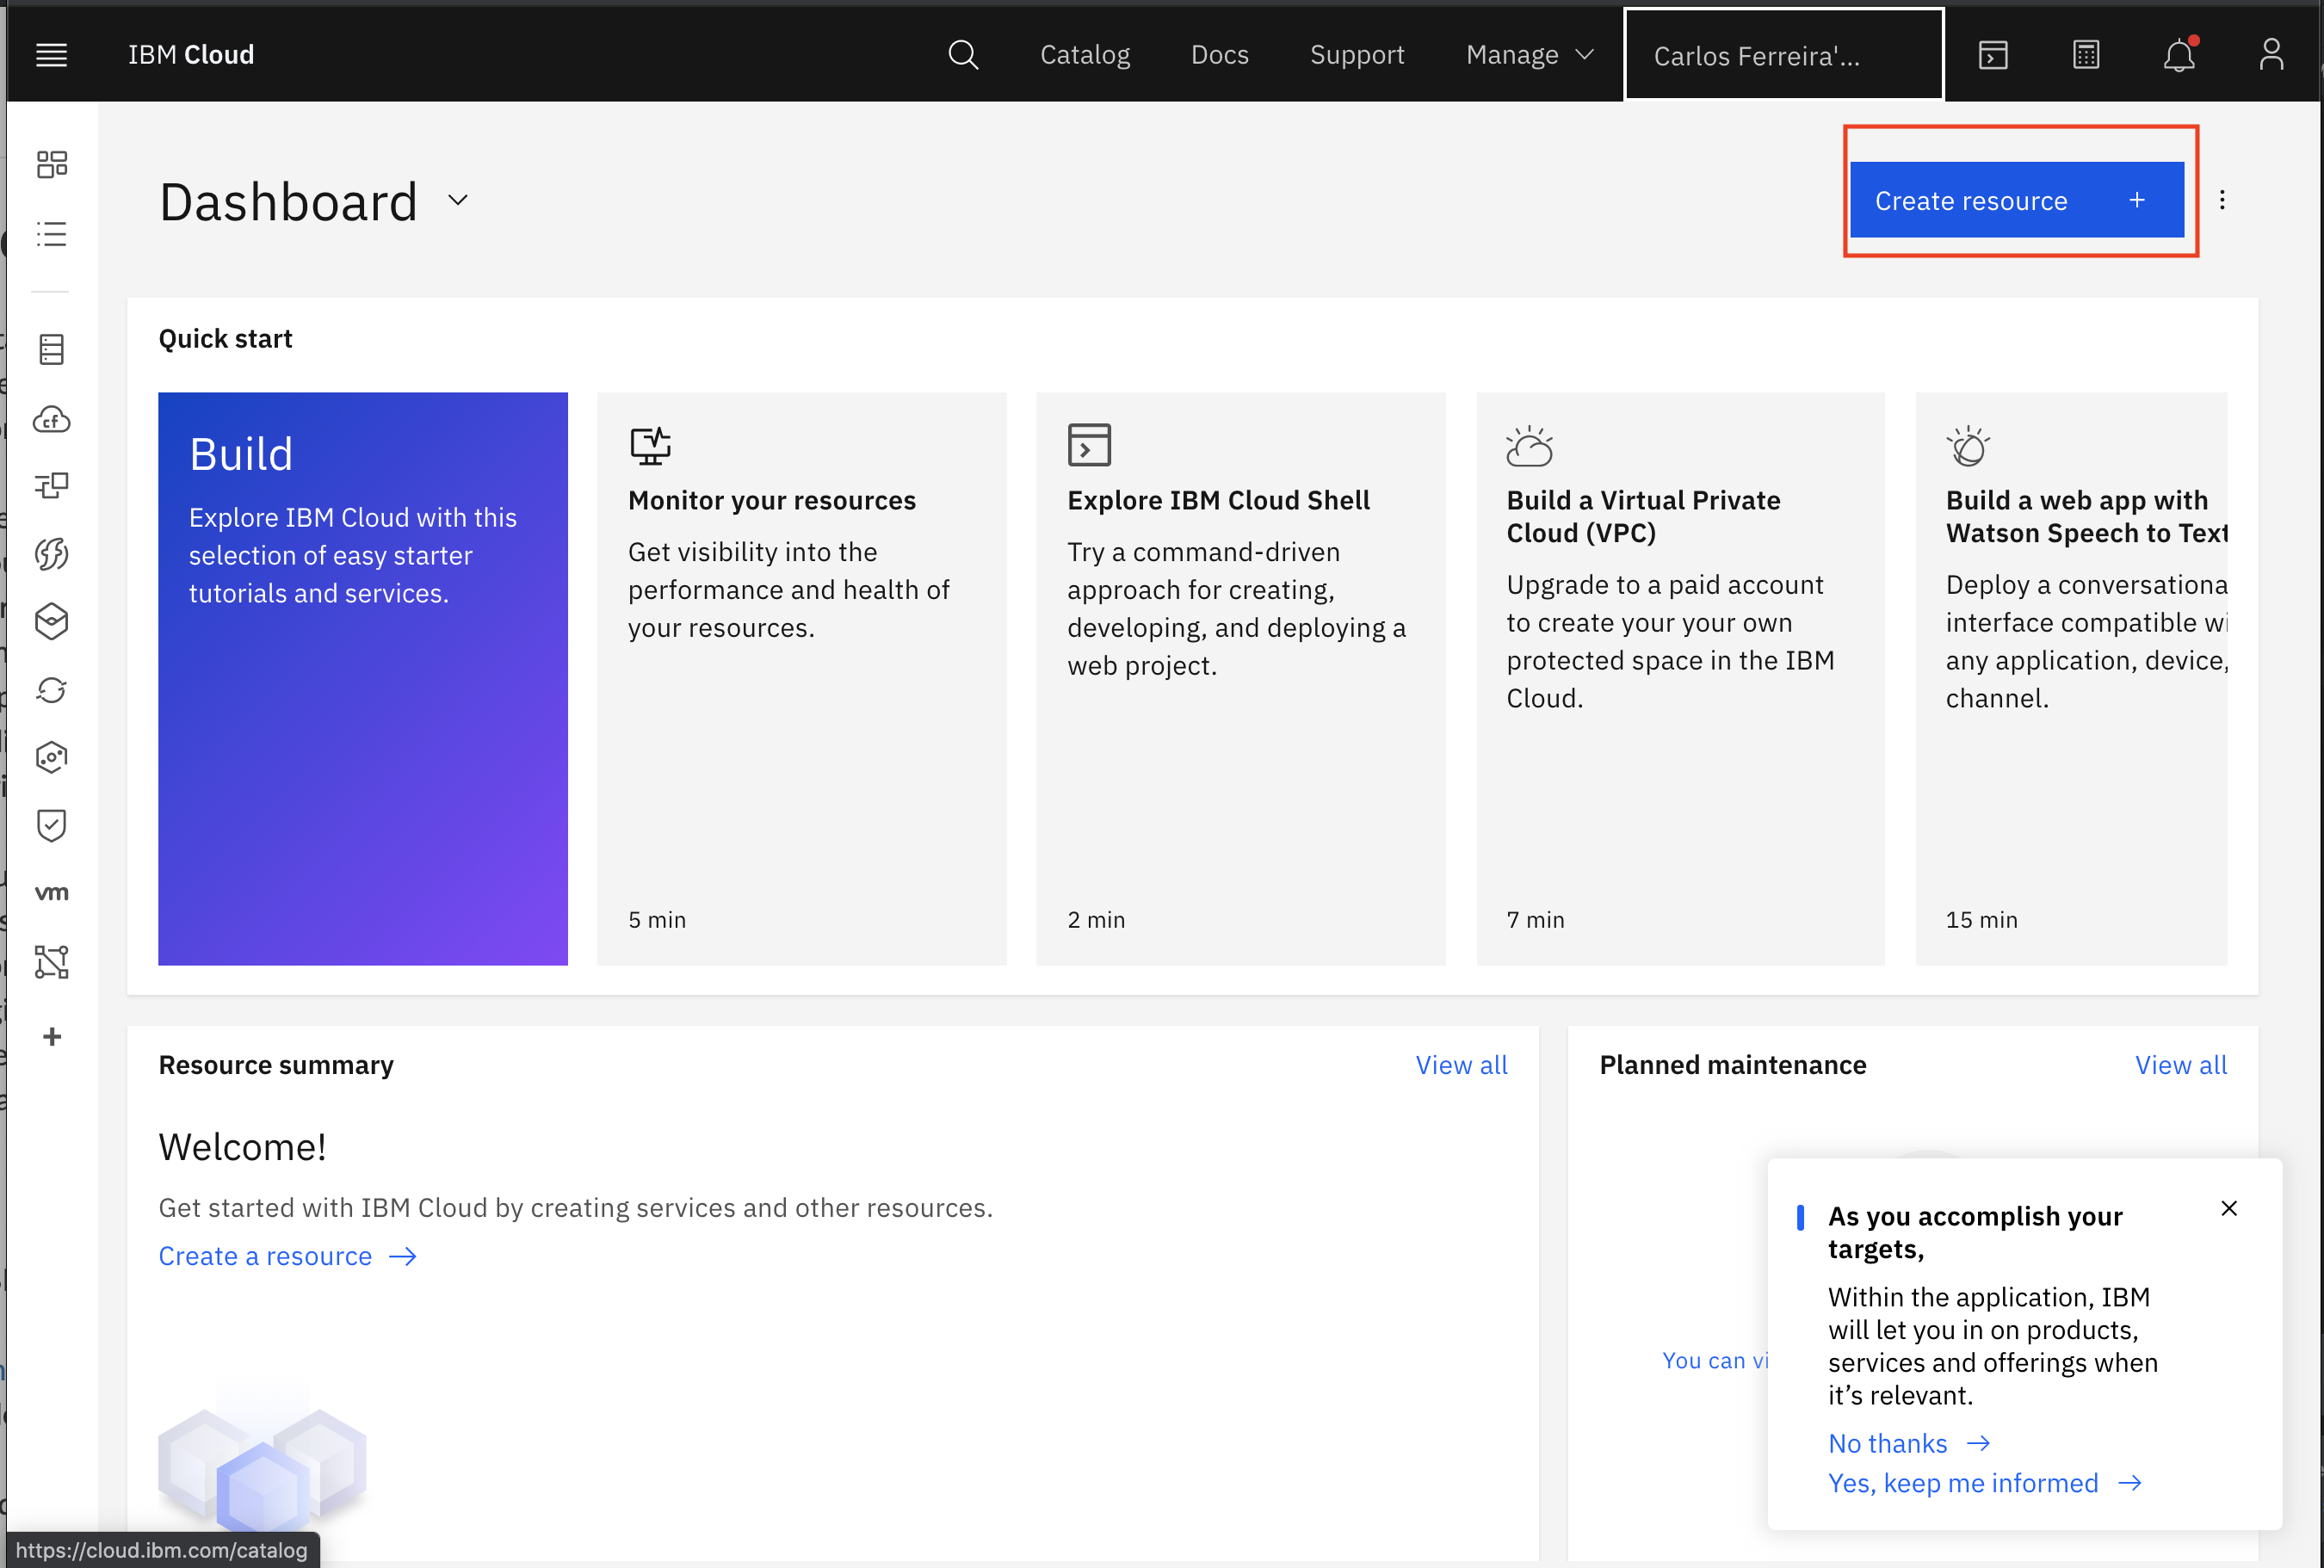2324x1568 pixels.
Task: Open the Resource list icon in sidebar
Action: [x=51, y=234]
